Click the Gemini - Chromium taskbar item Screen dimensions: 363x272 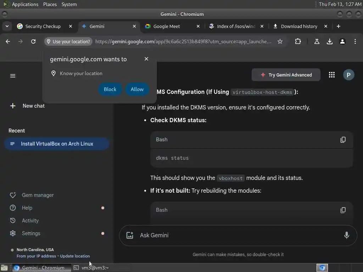(42, 268)
